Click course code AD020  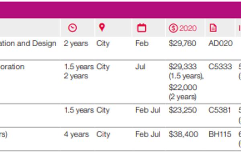tap(221, 43)
